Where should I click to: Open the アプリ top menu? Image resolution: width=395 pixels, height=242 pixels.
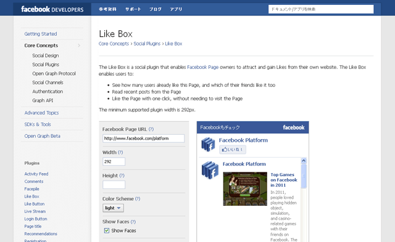click(x=176, y=9)
